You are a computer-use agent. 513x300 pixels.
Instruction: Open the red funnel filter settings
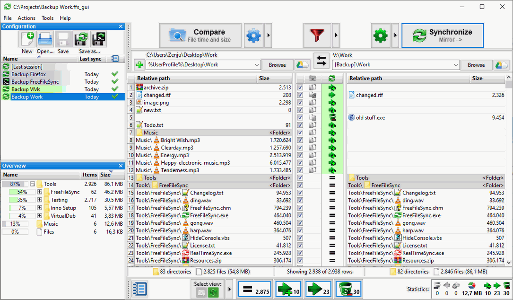pos(317,35)
